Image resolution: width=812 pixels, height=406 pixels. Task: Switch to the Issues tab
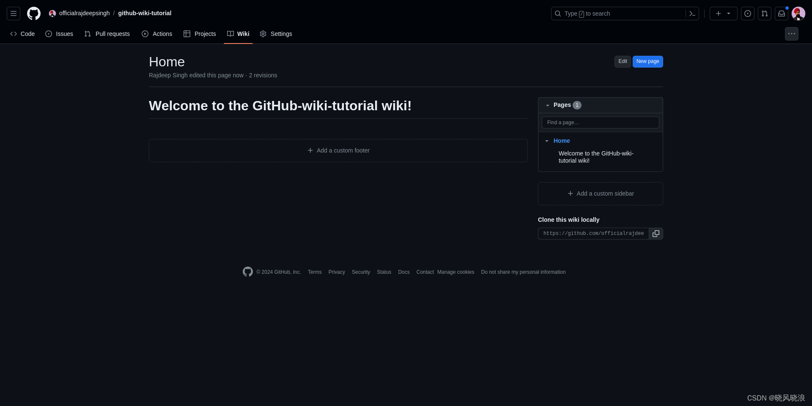click(59, 34)
